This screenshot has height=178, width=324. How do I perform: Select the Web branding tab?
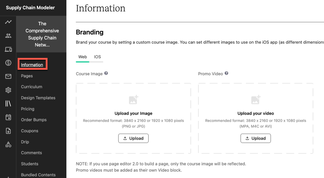point(82,57)
